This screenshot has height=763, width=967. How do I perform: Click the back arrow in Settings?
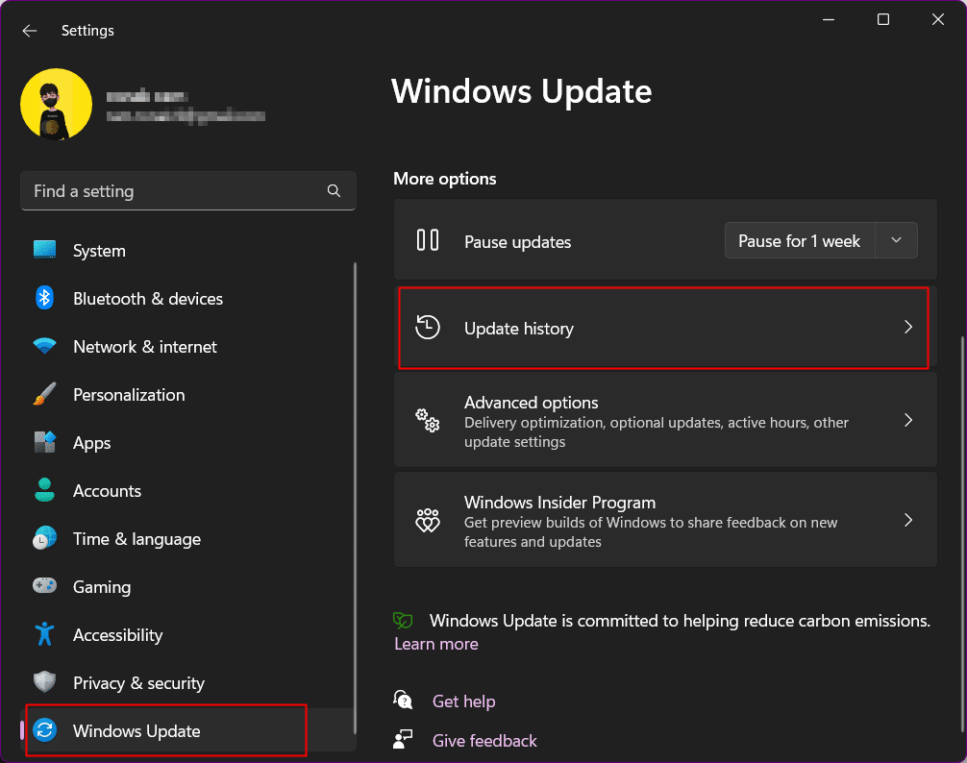[x=30, y=31]
